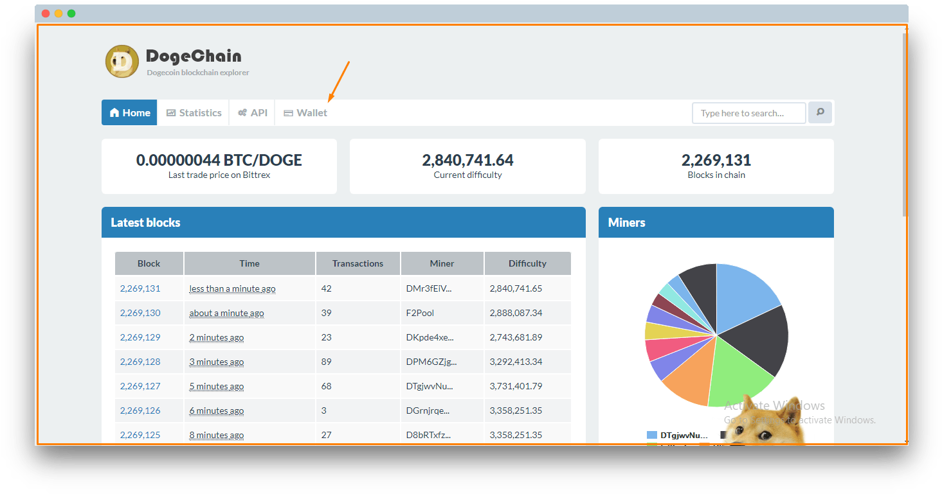Viewport: 942px width, 494px height.
Task: Open the API menu item
Action: click(x=252, y=112)
